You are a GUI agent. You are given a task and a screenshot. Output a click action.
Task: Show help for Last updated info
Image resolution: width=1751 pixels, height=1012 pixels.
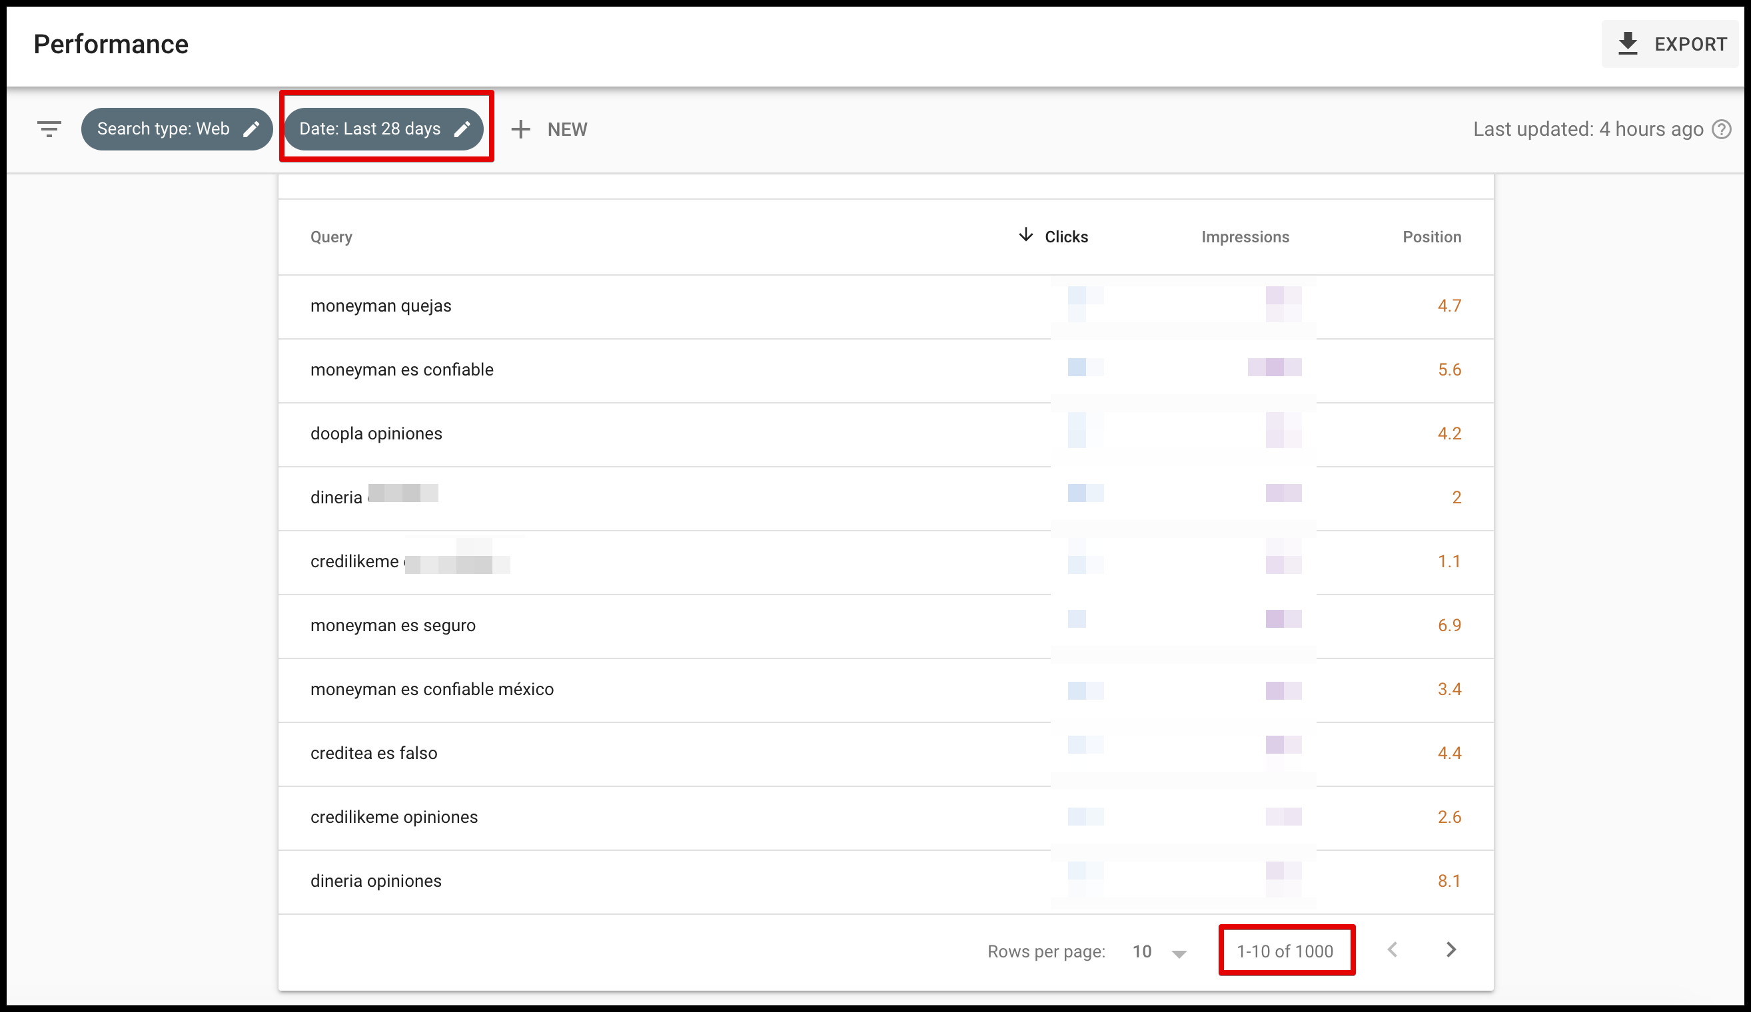(x=1722, y=129)
